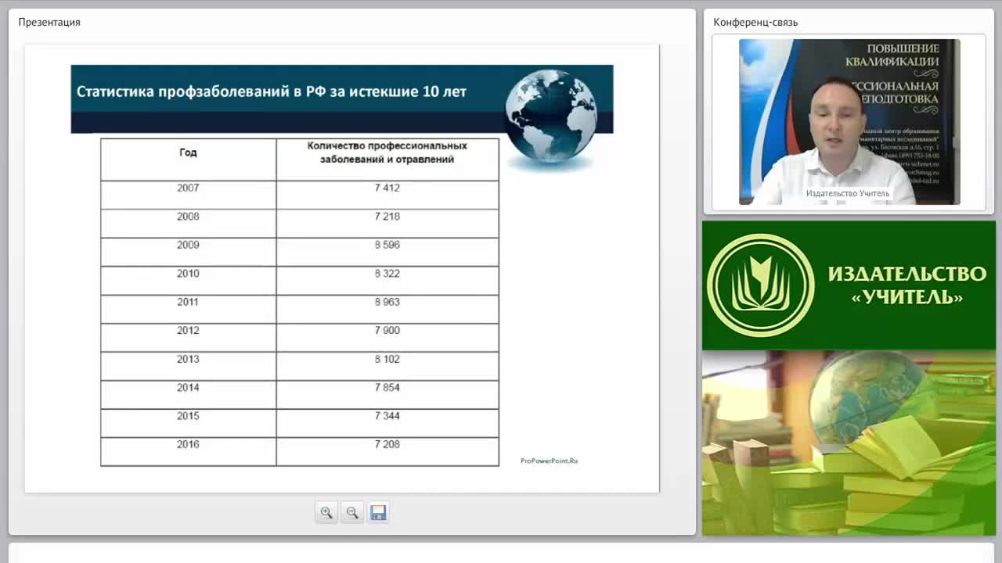Click the slide title about профзаболеваний statistics

point(272,91)
